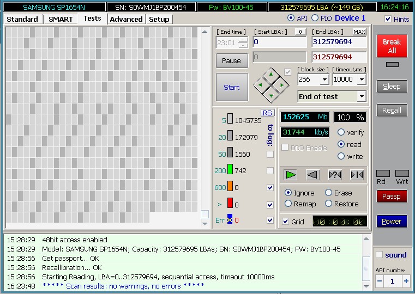Screen dimensions: 415x294
Task: Toggle log checkbox for Err blocks
Action: pyautogui.click(x=270, y=220)
